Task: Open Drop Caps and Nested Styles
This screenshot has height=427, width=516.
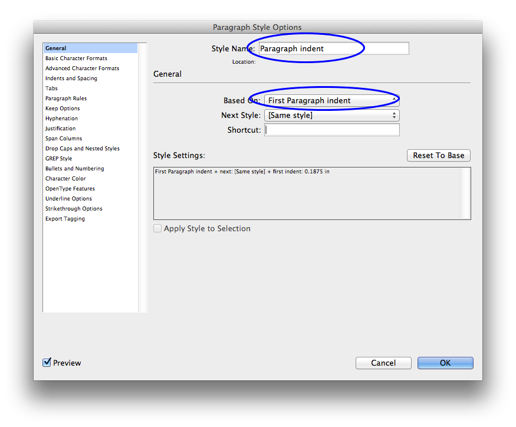Action: click(83, 149)
